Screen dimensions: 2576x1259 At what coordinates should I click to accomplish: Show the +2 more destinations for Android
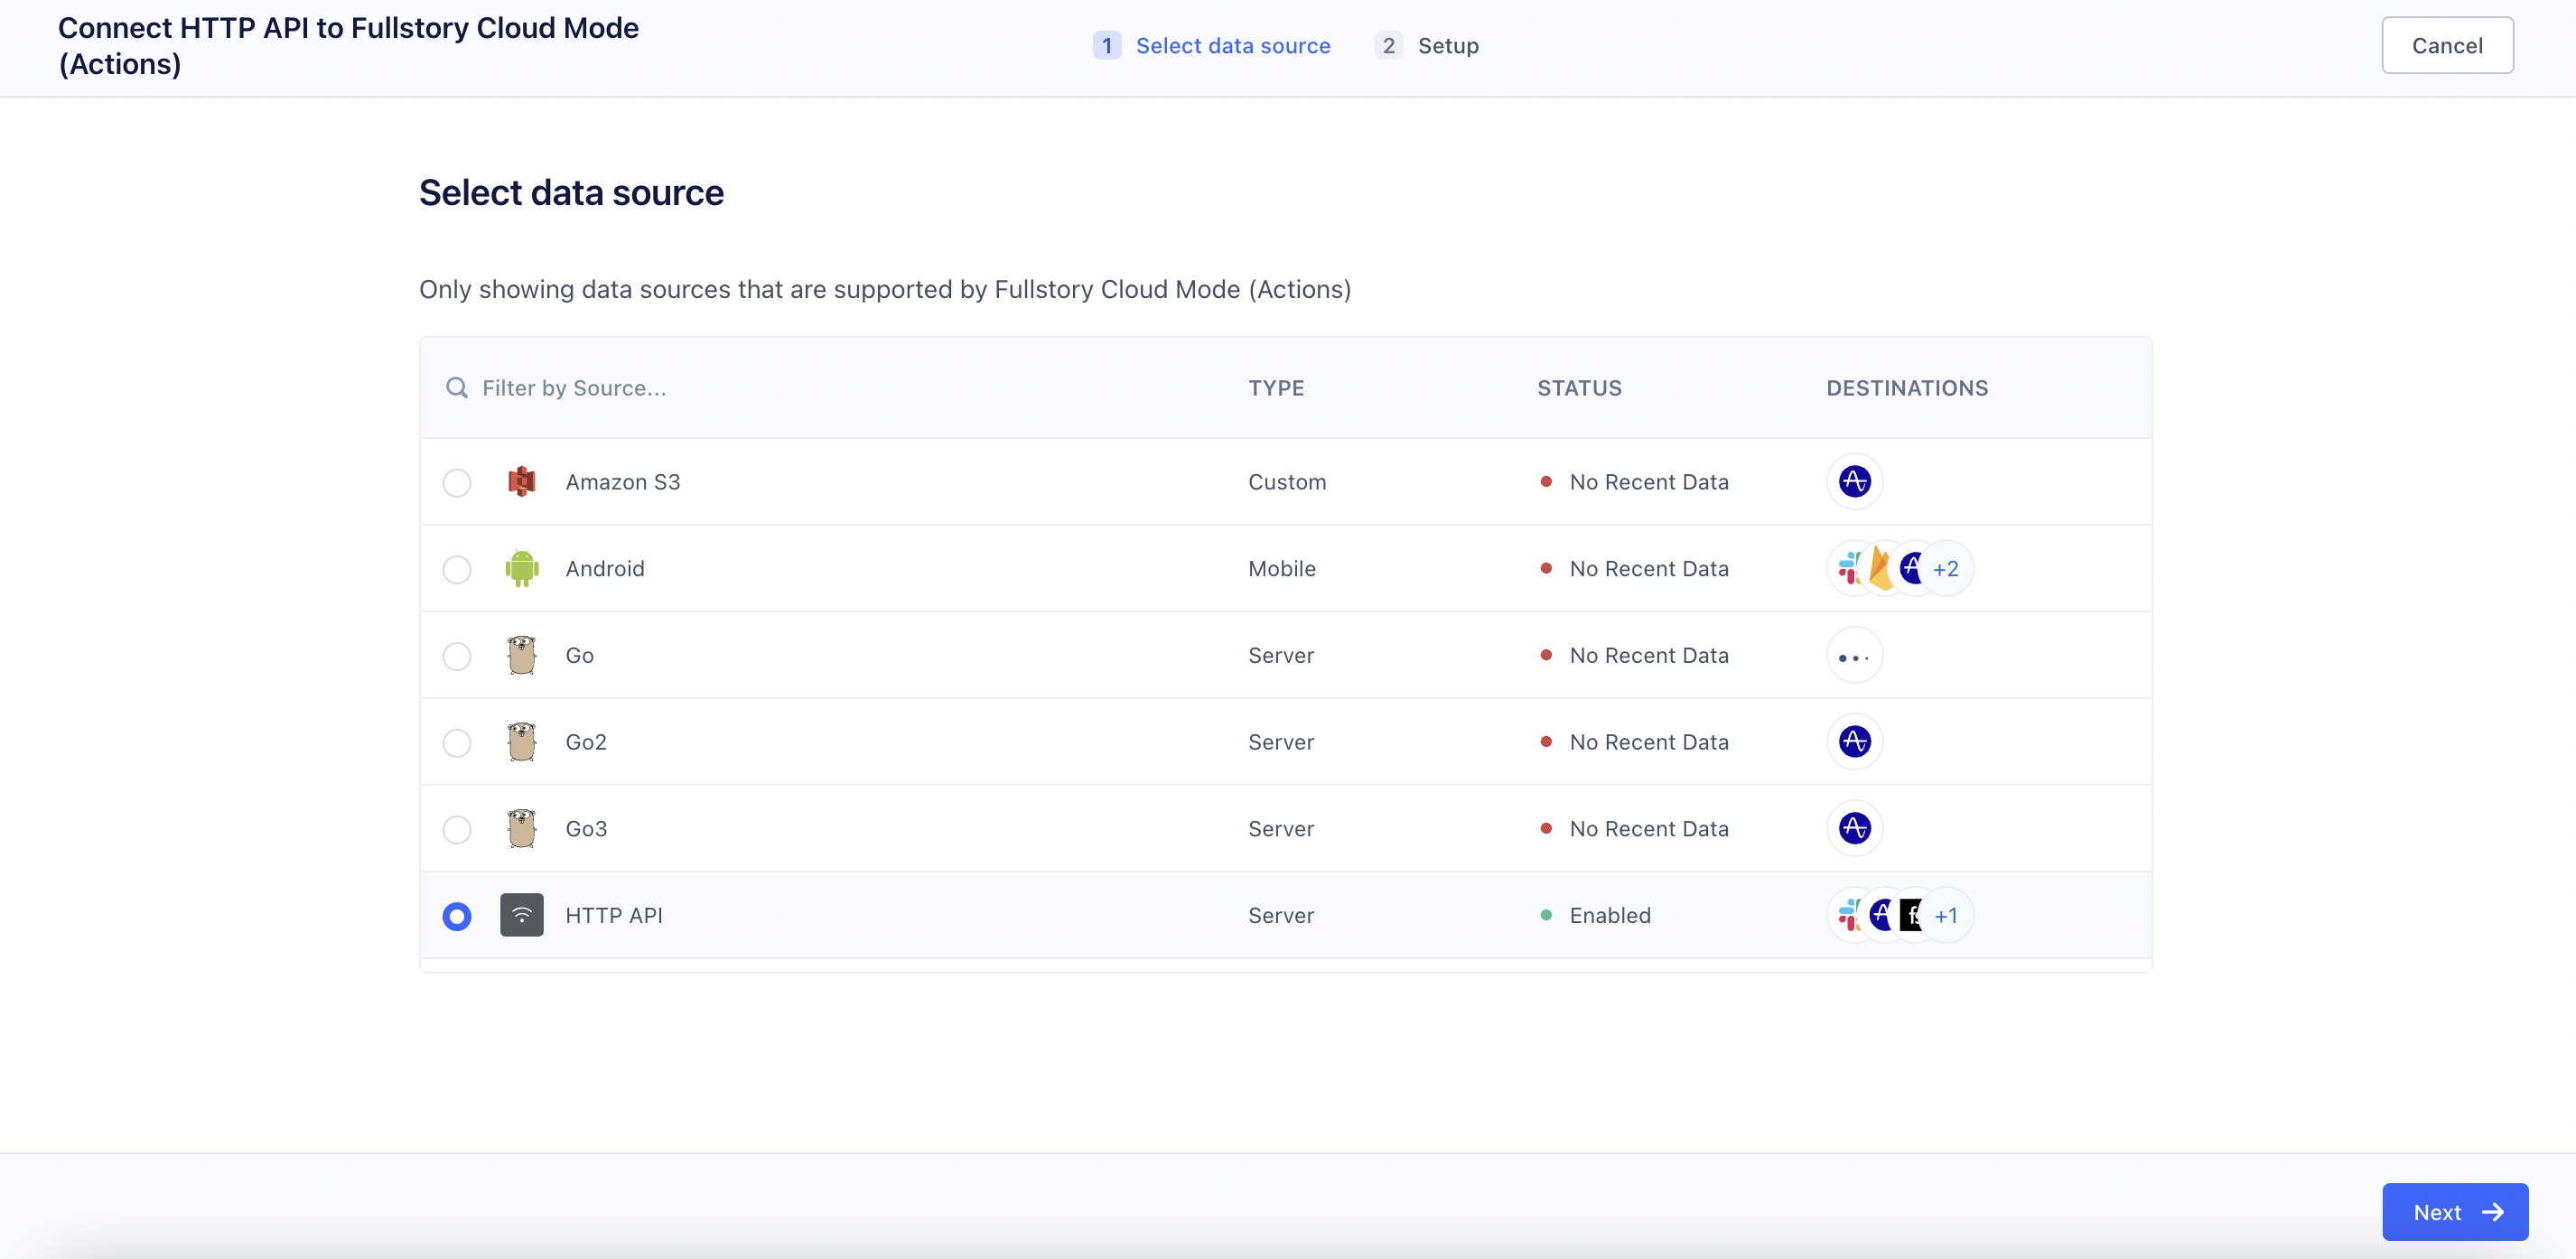tap(1946, 569)
